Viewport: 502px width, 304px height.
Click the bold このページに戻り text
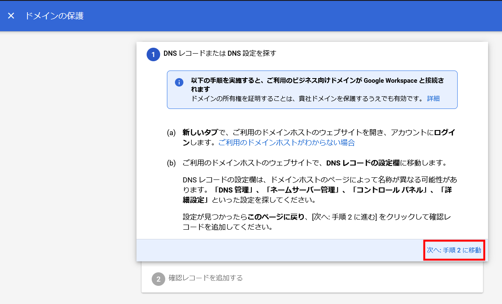[x=276, y=217]
